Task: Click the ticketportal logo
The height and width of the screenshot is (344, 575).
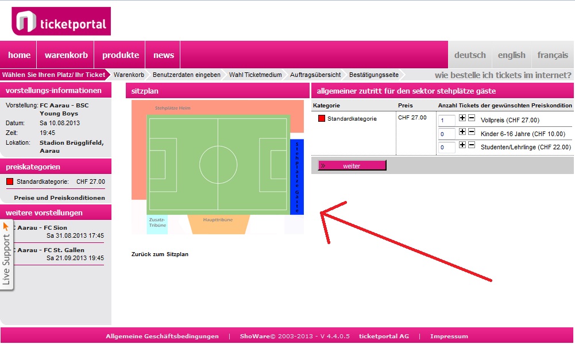Action: [x=61, y=21]
